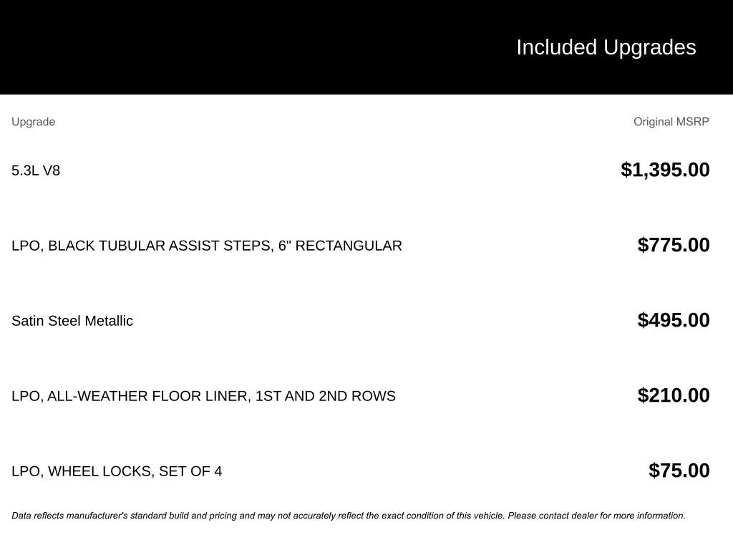Click the $495.00 price

(674, 320)
